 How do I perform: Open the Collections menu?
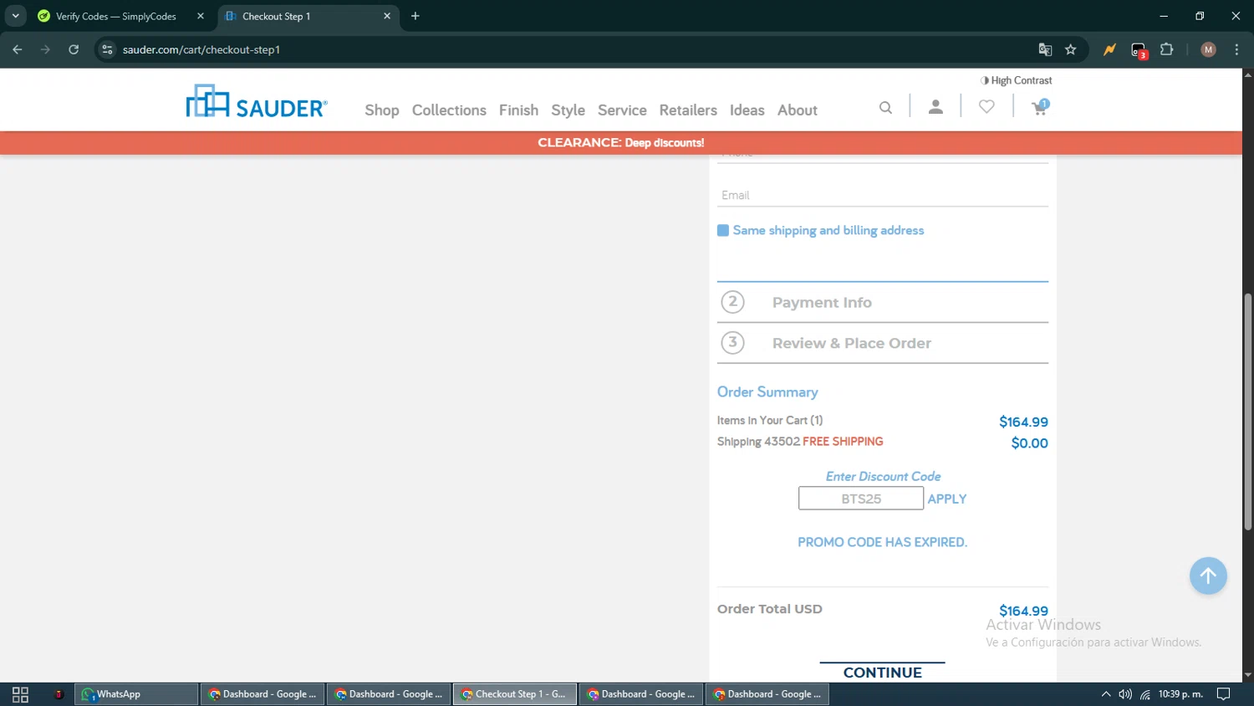click(x=449, y=110)
